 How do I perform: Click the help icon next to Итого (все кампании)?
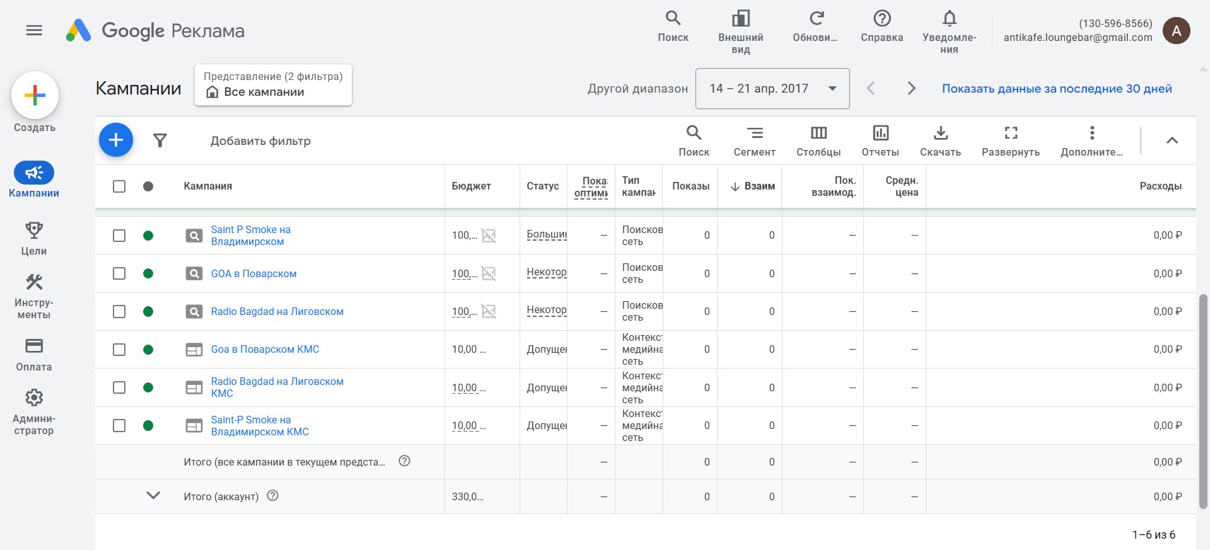[405, 461]
